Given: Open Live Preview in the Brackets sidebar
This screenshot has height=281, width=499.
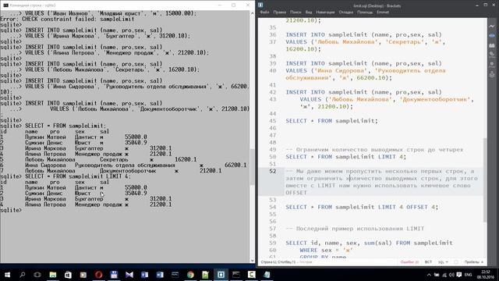Looking at the screenshot, I should (492, 26).
